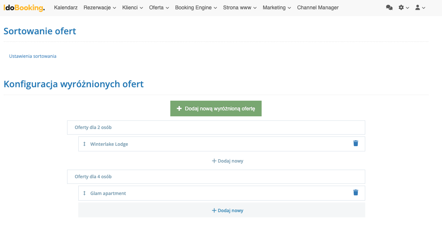
Task: Click the IdoBooking logo
Action: coord(23,7)
